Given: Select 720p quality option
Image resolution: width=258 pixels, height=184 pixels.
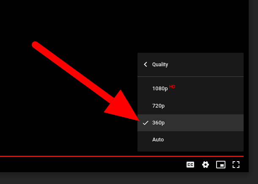Looking at the screenshot, I should coord(190,106).
